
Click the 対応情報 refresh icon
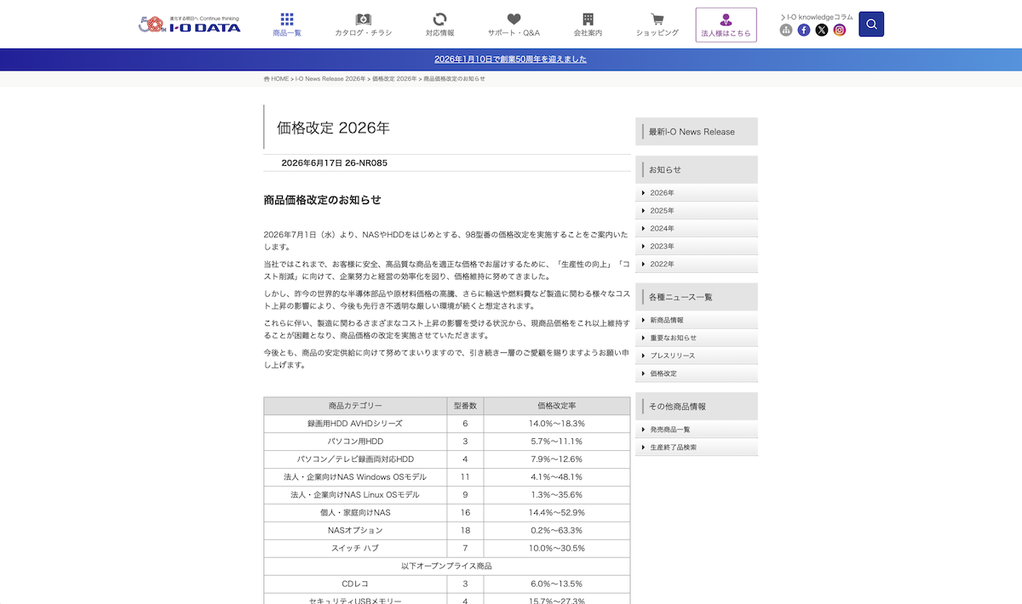[439, 20]
